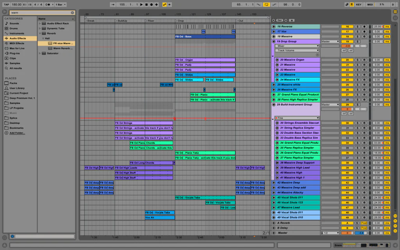Screen dimensions: 400x250
Task: Unfold track 27 Grand Piano
Action: point(274,95)
